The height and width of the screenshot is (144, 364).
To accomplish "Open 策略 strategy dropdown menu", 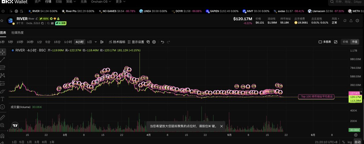I will pos(71,2).
